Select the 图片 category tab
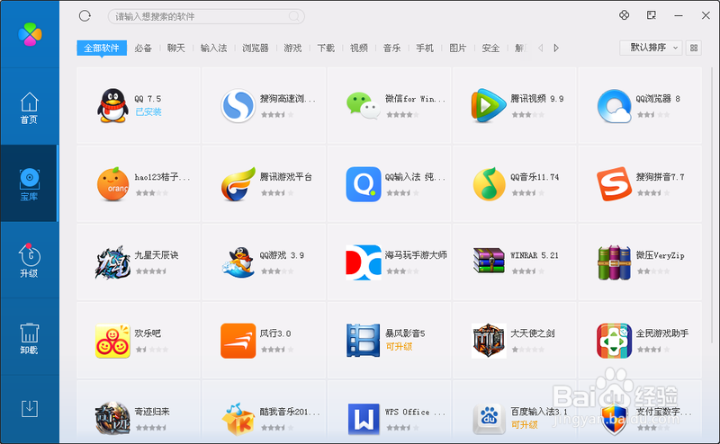Image resolution: width=720 pixels, height=444 pixels. coord(458,48)
